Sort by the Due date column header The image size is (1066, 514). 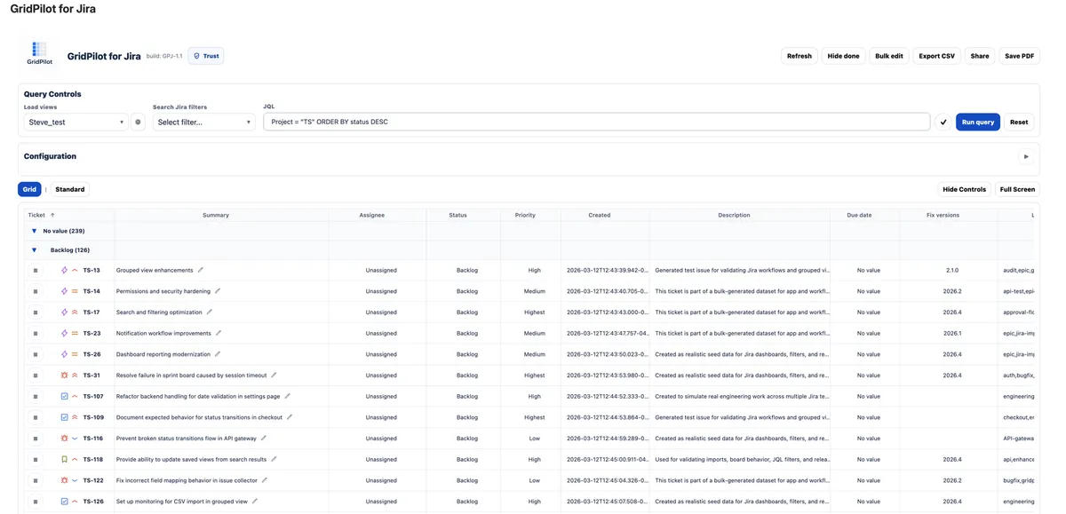tap(859, 215)
